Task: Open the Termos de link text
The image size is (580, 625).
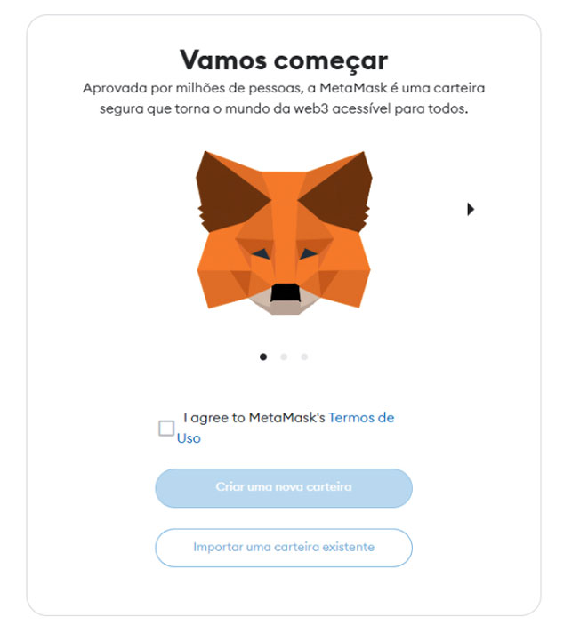Action: click(x=361, y=418)
